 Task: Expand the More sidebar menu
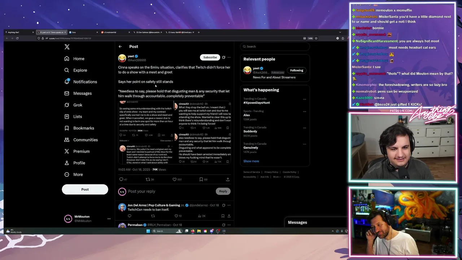(73, 174)
